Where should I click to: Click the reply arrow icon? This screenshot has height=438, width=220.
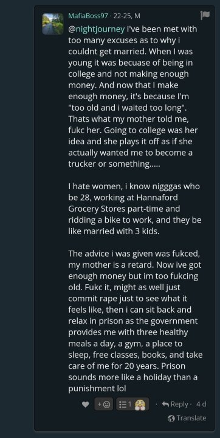coord(165,404)
